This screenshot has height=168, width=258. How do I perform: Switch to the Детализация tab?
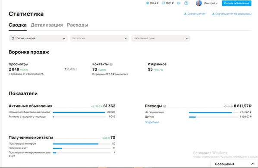coord(47,25)
